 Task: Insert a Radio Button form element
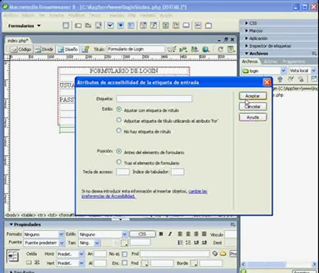pyautogui.click(x=121, y=26)
